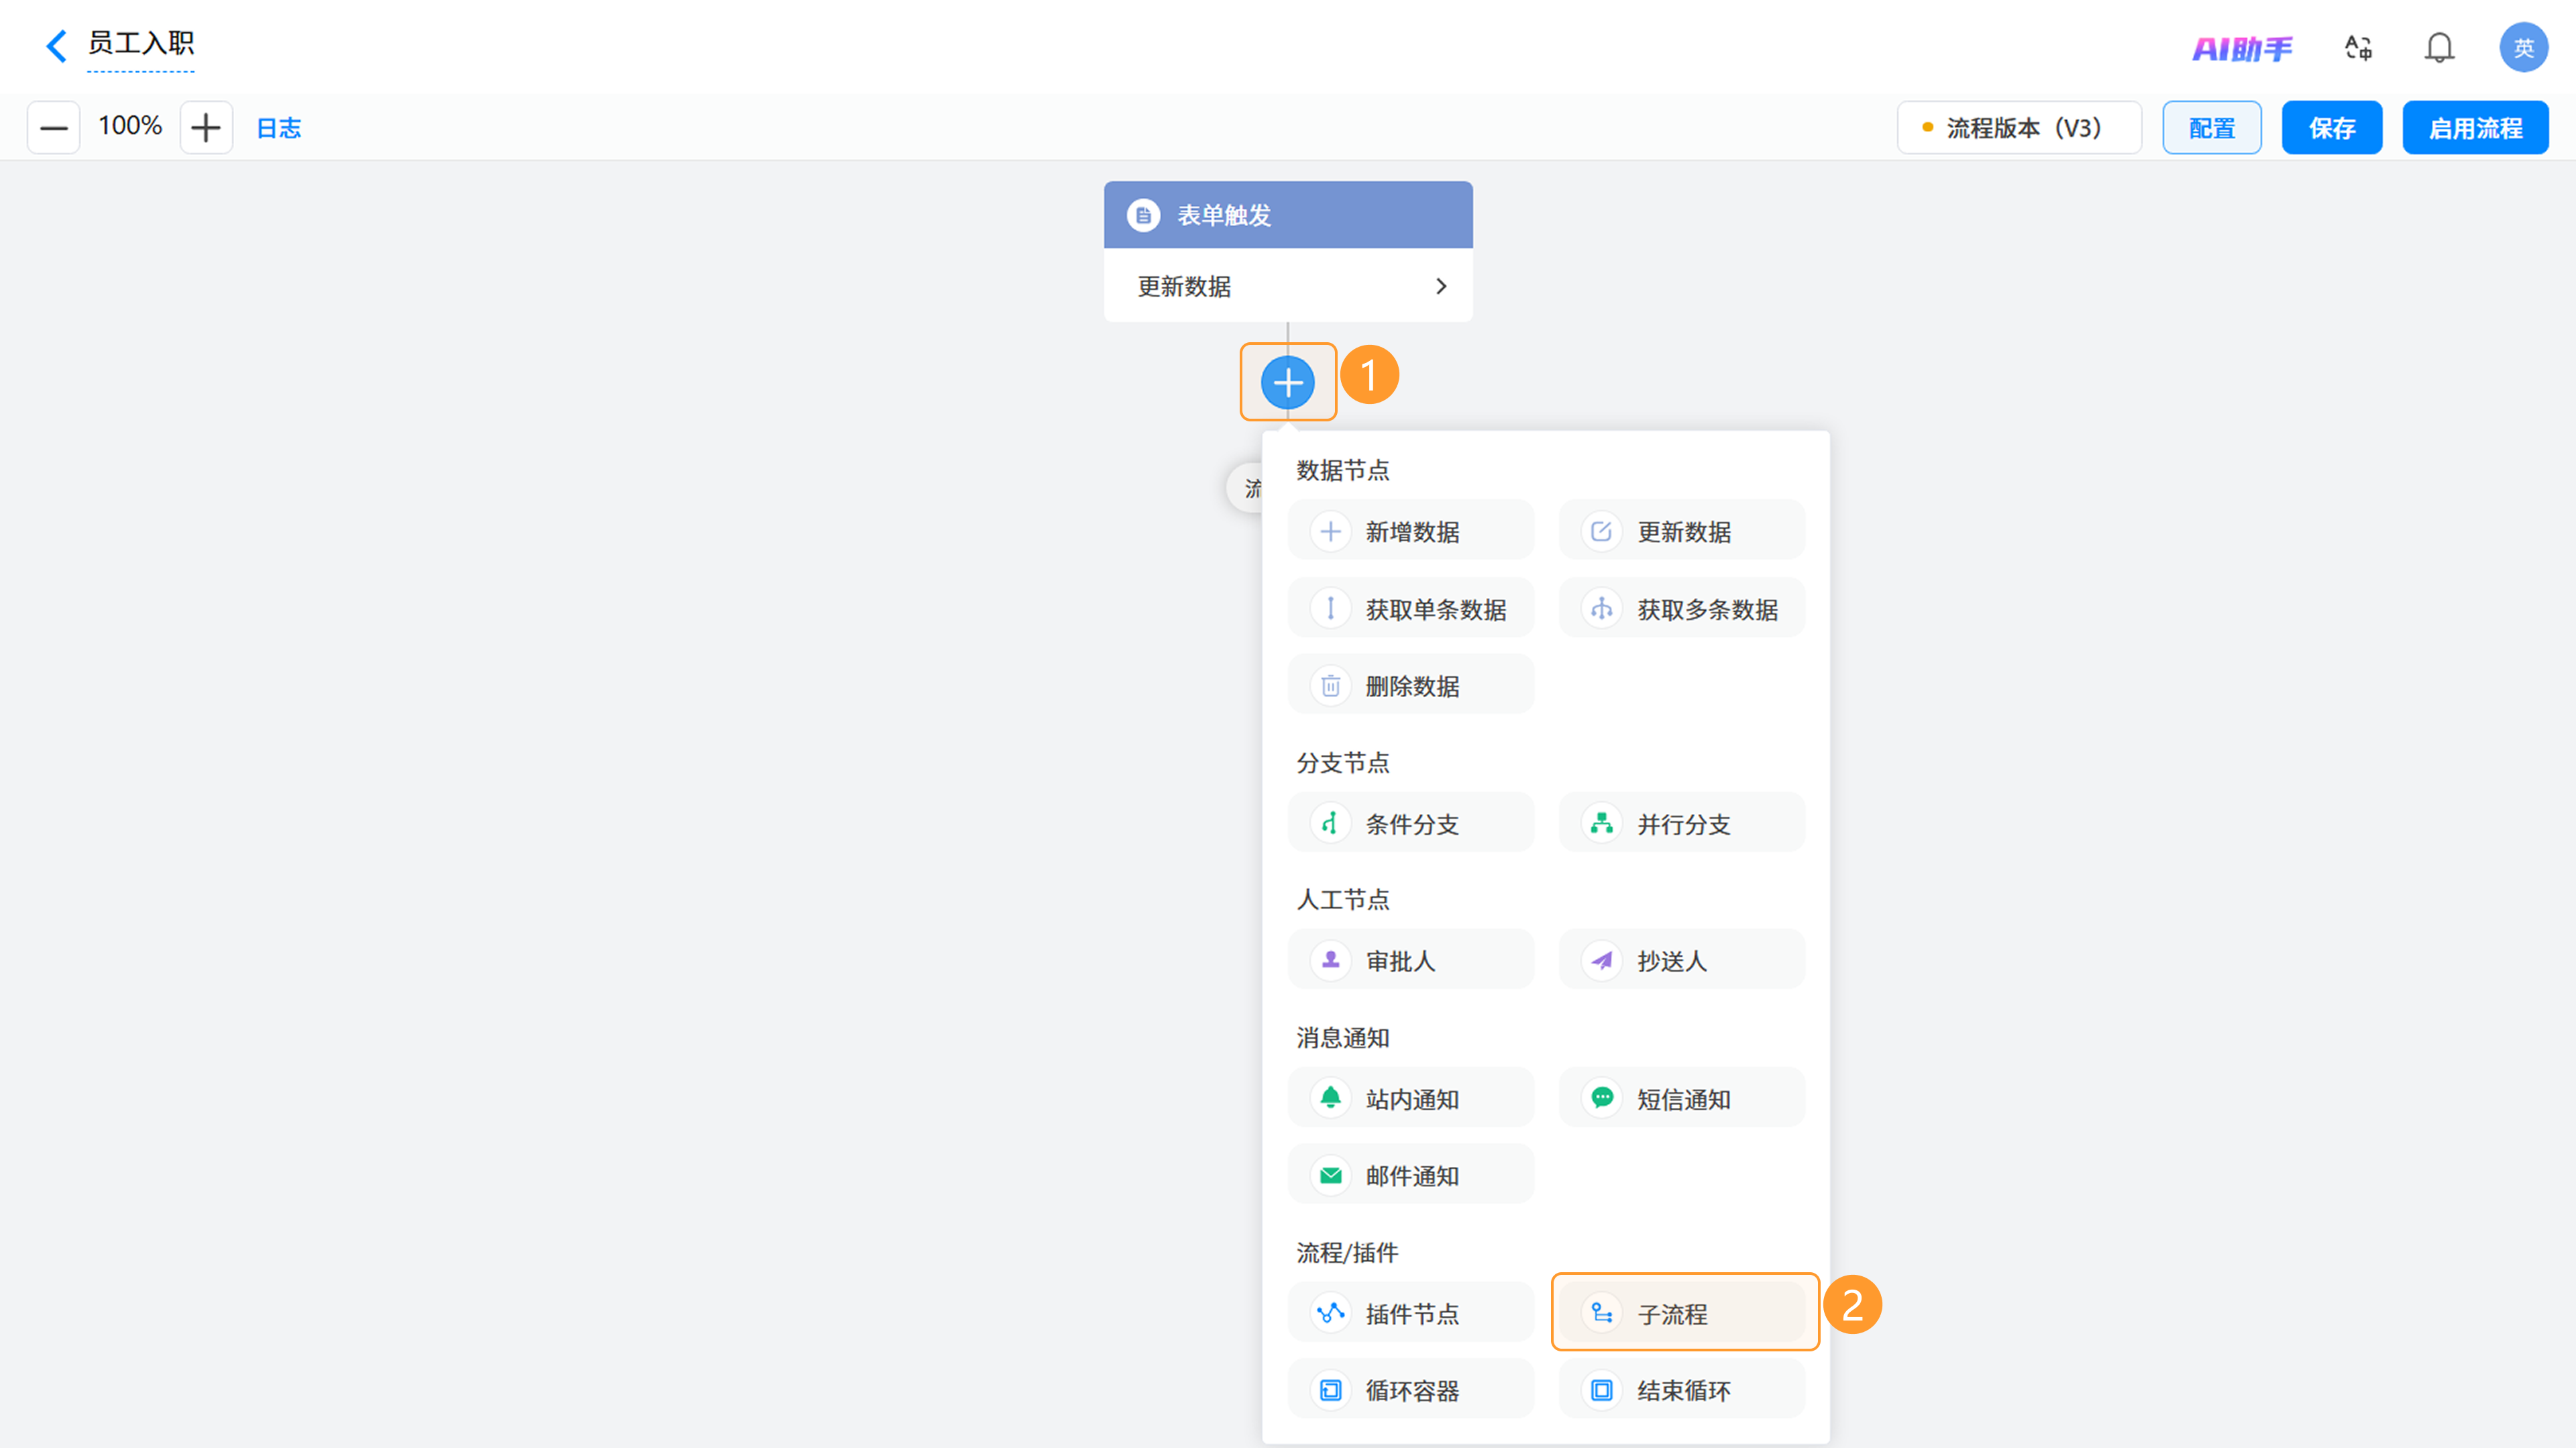The image size is (2576, 1448).
Task: Click the 邮件通知 envelope icon
Action: pyautogui.click(x=1330, y=1175)
